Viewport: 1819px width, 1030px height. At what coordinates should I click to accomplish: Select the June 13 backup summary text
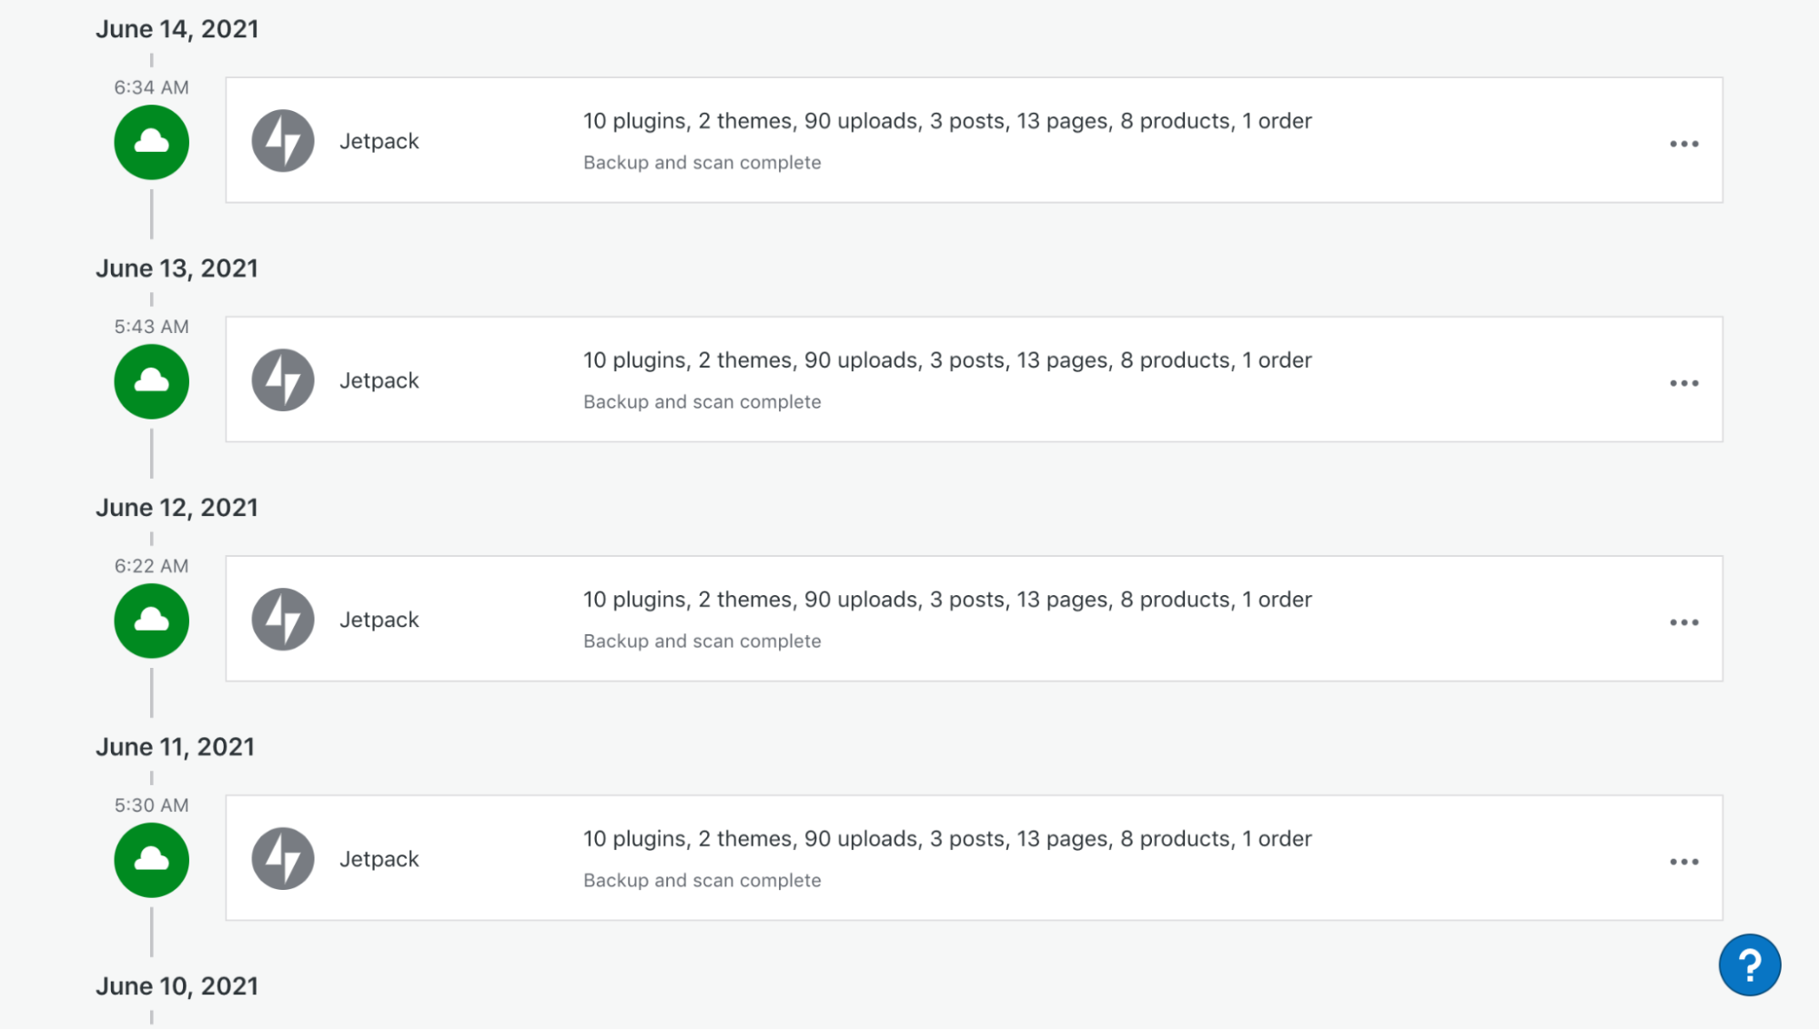pos(947,360)
